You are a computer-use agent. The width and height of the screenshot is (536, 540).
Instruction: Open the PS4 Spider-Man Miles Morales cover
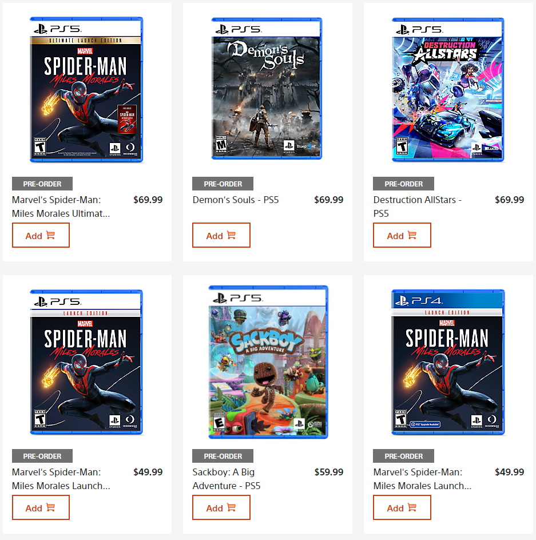coord(448,362)
